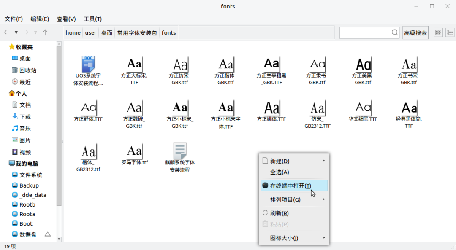456x250 pixels.
Task: Select the 方正仿宋_GBK.ttf font file
Action: coord(180,71)
